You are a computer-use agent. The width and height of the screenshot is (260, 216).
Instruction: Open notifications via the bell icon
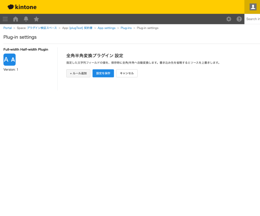click(26, 19)
